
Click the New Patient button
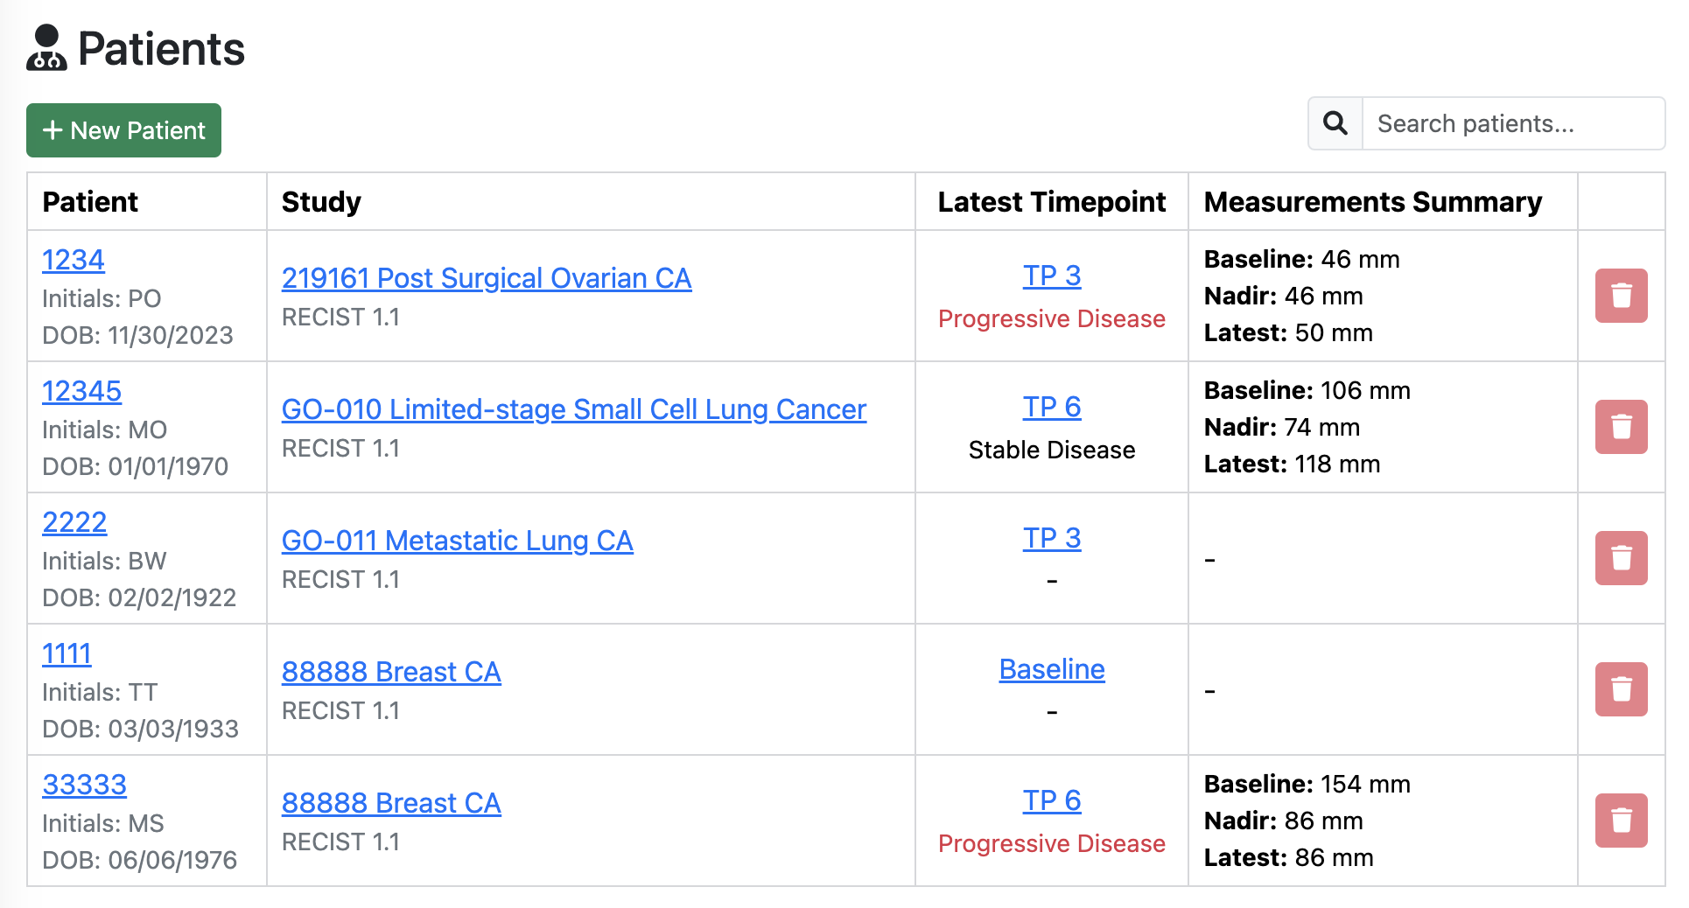(123, 130)
